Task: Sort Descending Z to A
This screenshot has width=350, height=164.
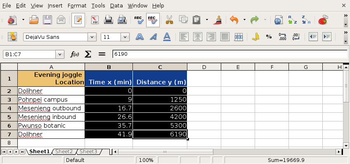Action: (x=306, y=20)
